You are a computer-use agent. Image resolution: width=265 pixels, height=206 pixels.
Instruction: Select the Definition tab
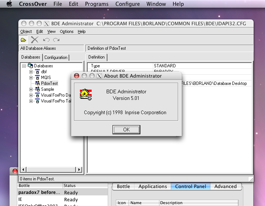pyautogui.click(x=96, y=57)
